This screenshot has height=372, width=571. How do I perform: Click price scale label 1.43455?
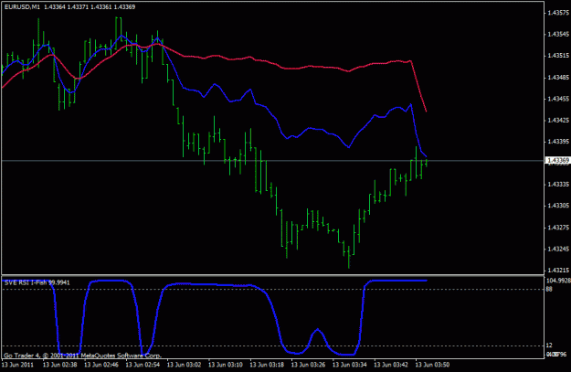(558, 99)
